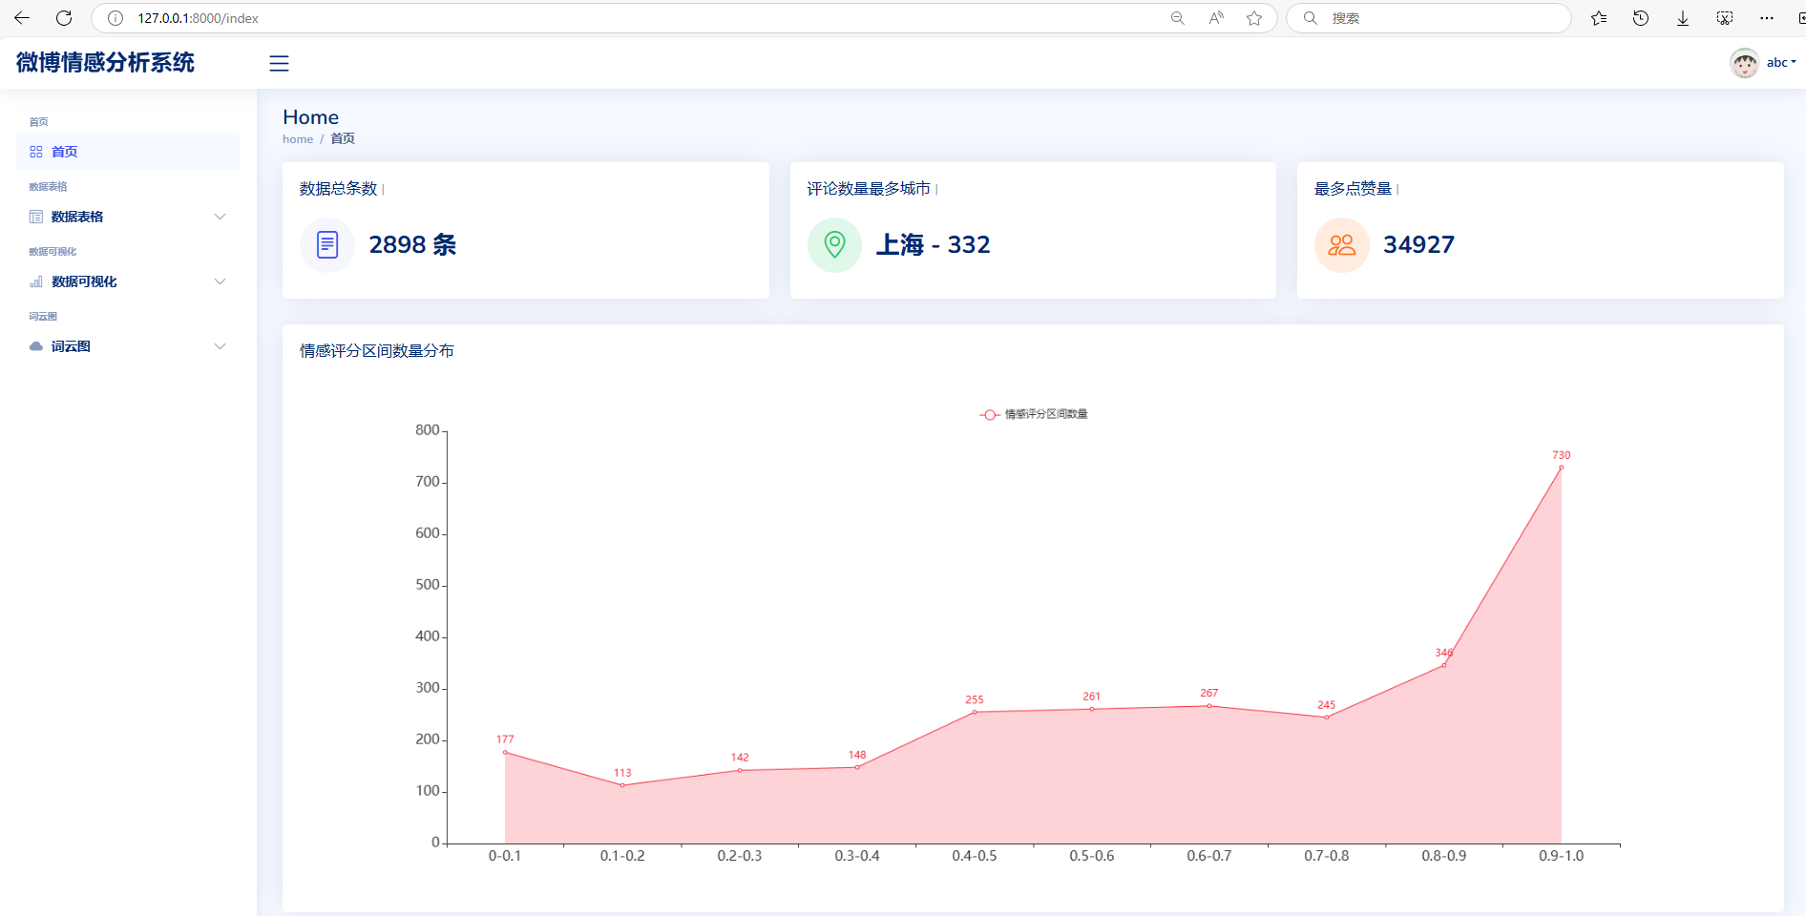This screenshot has width=1806, height=916.
Task: Click the screenshot capture icon in toolbar
Action: point(1725,18)
